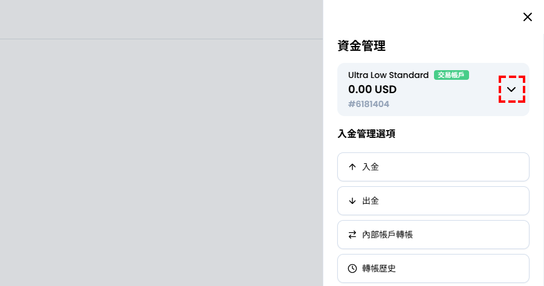The height and width of the screenshot is (286, 544).
Task: Click the 資金管理 panel heading
Action: coord(361,45)
